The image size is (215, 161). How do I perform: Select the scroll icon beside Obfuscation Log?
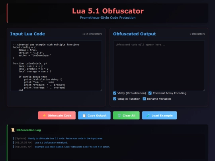click(13, 130)
